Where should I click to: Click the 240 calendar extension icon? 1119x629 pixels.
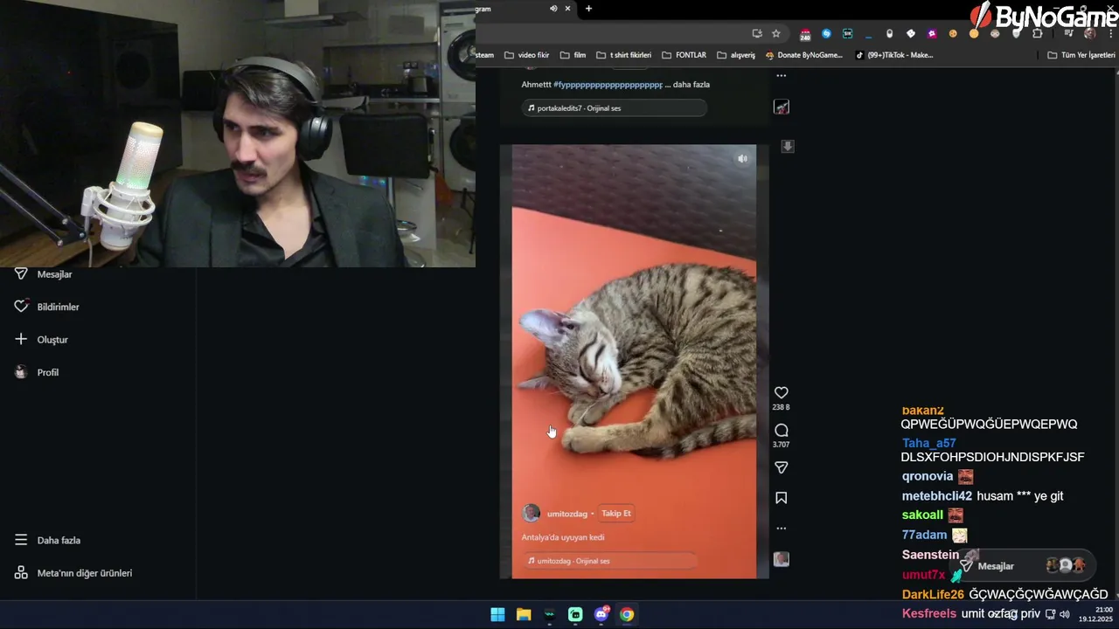tap(805, 35)
